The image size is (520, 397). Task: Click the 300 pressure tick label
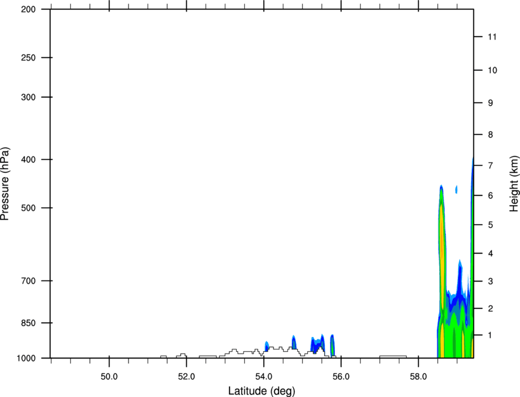tap(28, 97)
